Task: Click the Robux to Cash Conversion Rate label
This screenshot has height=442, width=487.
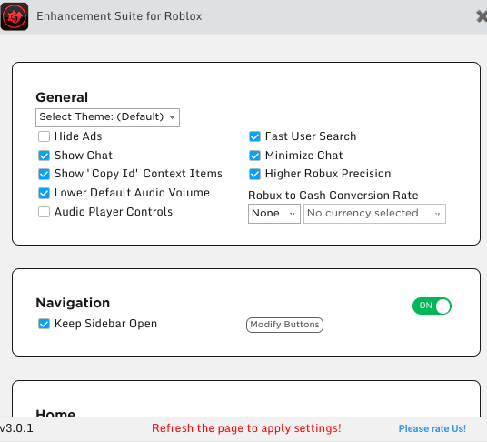Action: pos(333,196)
